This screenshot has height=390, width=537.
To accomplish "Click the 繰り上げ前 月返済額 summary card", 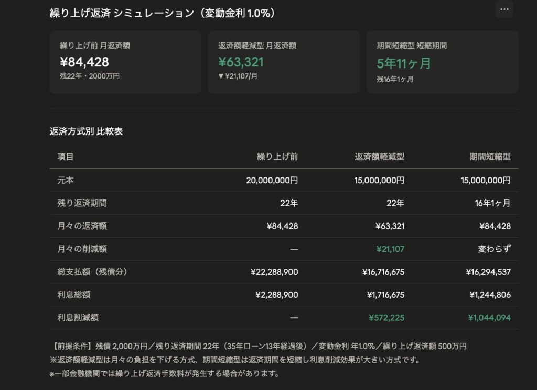I will (126, 62).
